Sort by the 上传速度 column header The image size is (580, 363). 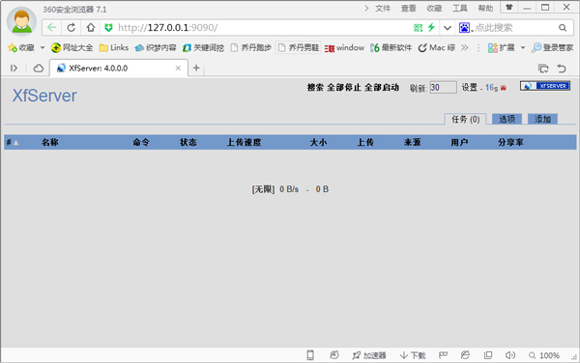click(x=244, y=142)
